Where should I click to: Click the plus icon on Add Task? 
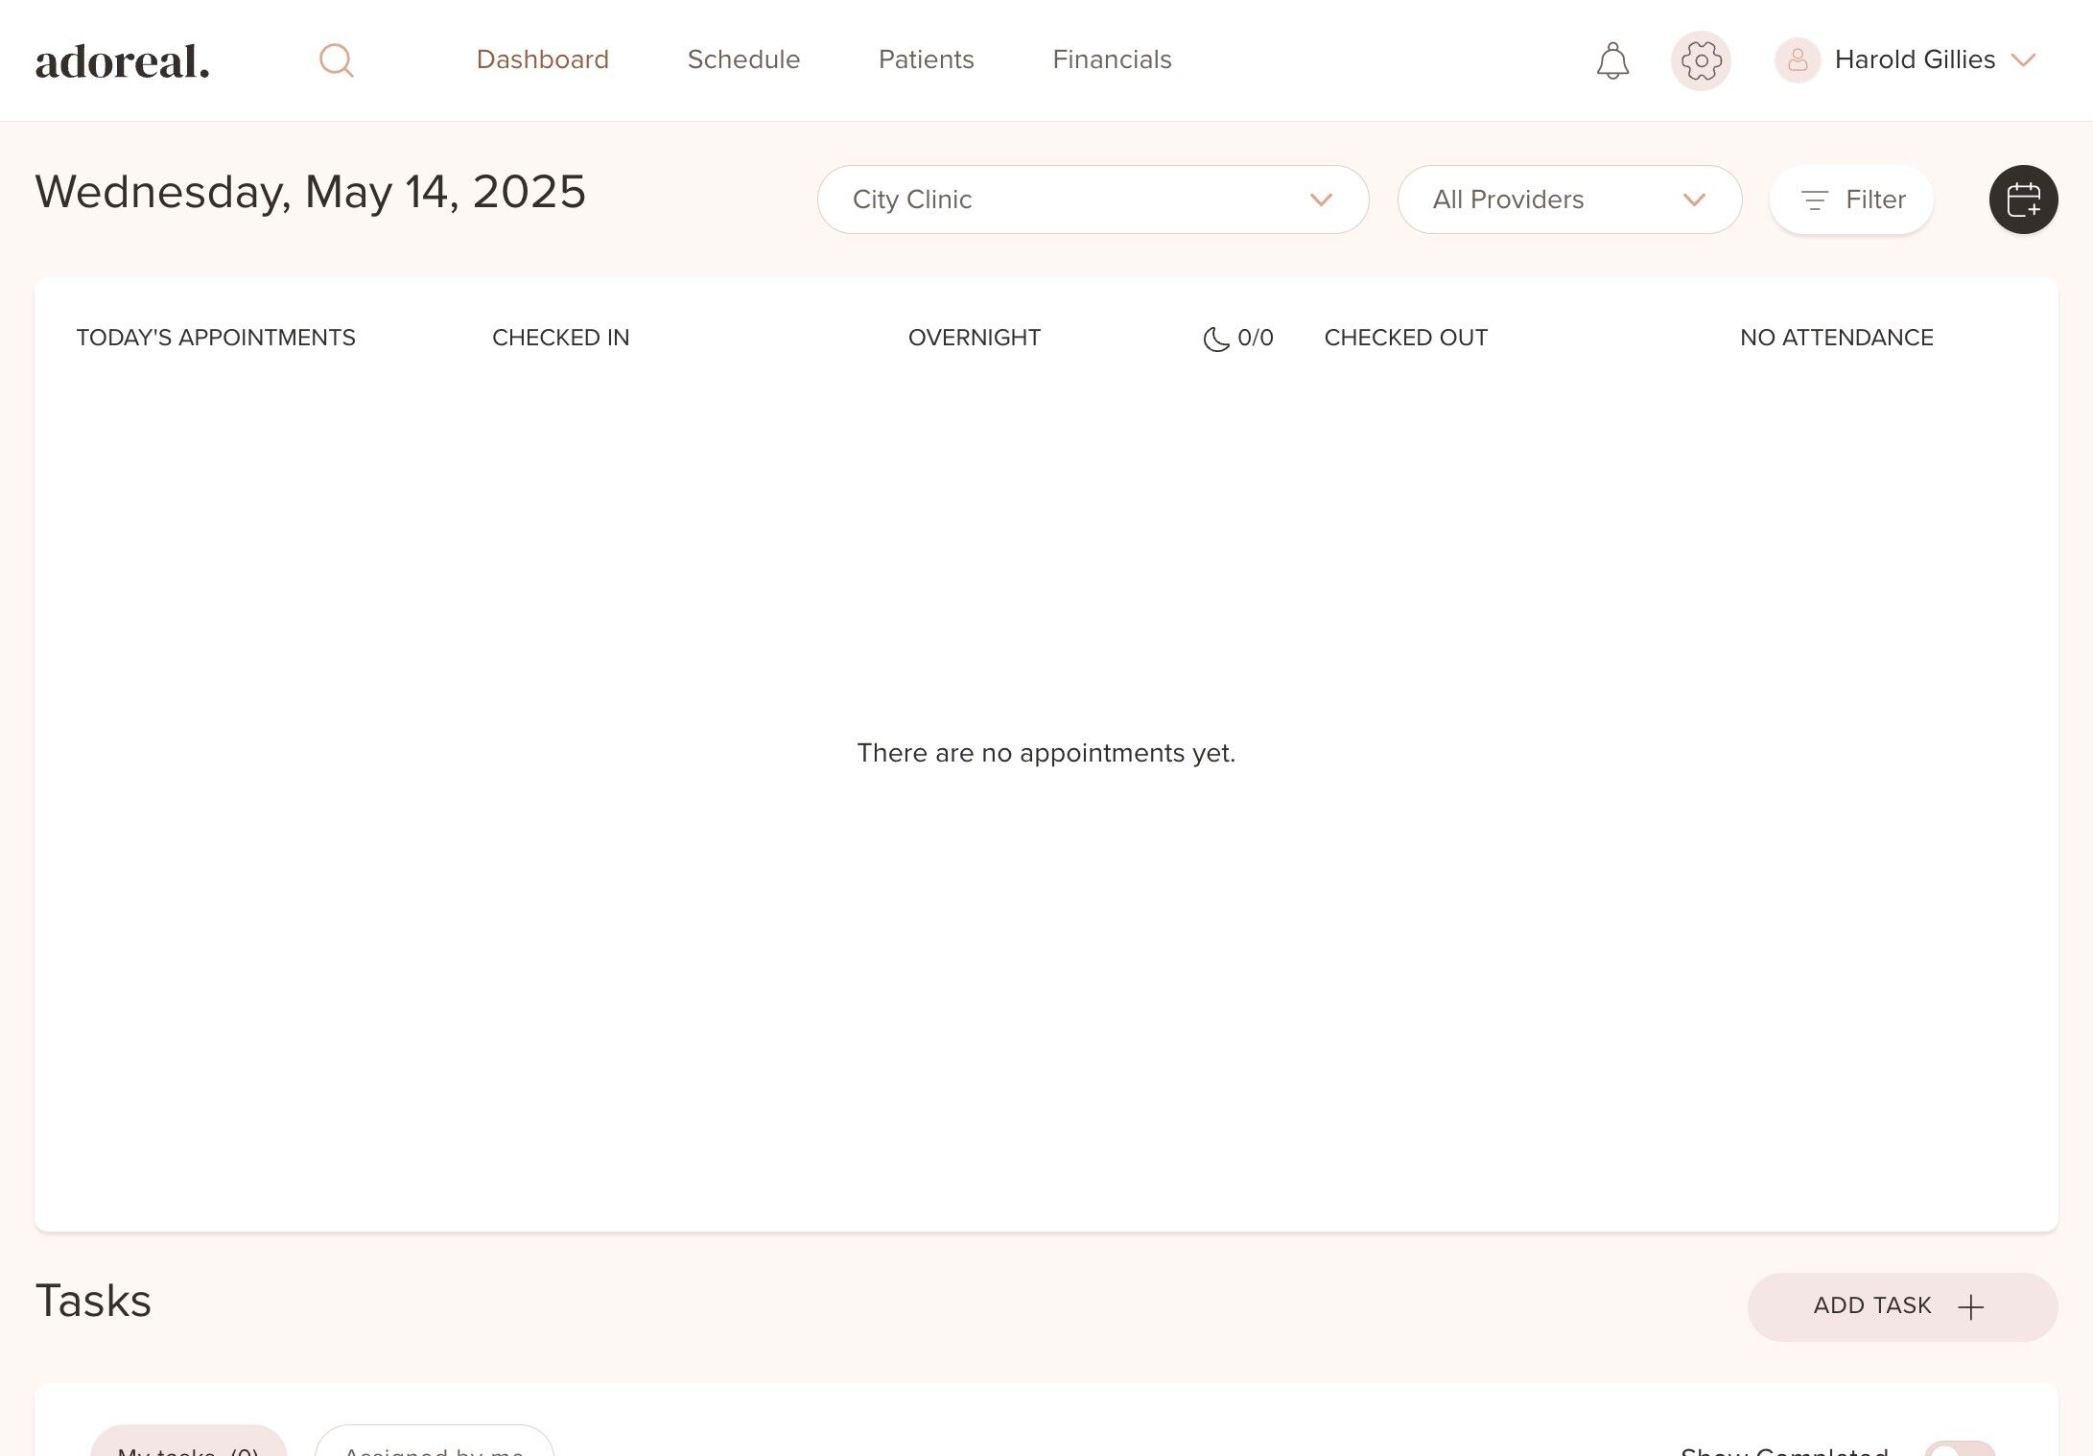[1970, 1306]
